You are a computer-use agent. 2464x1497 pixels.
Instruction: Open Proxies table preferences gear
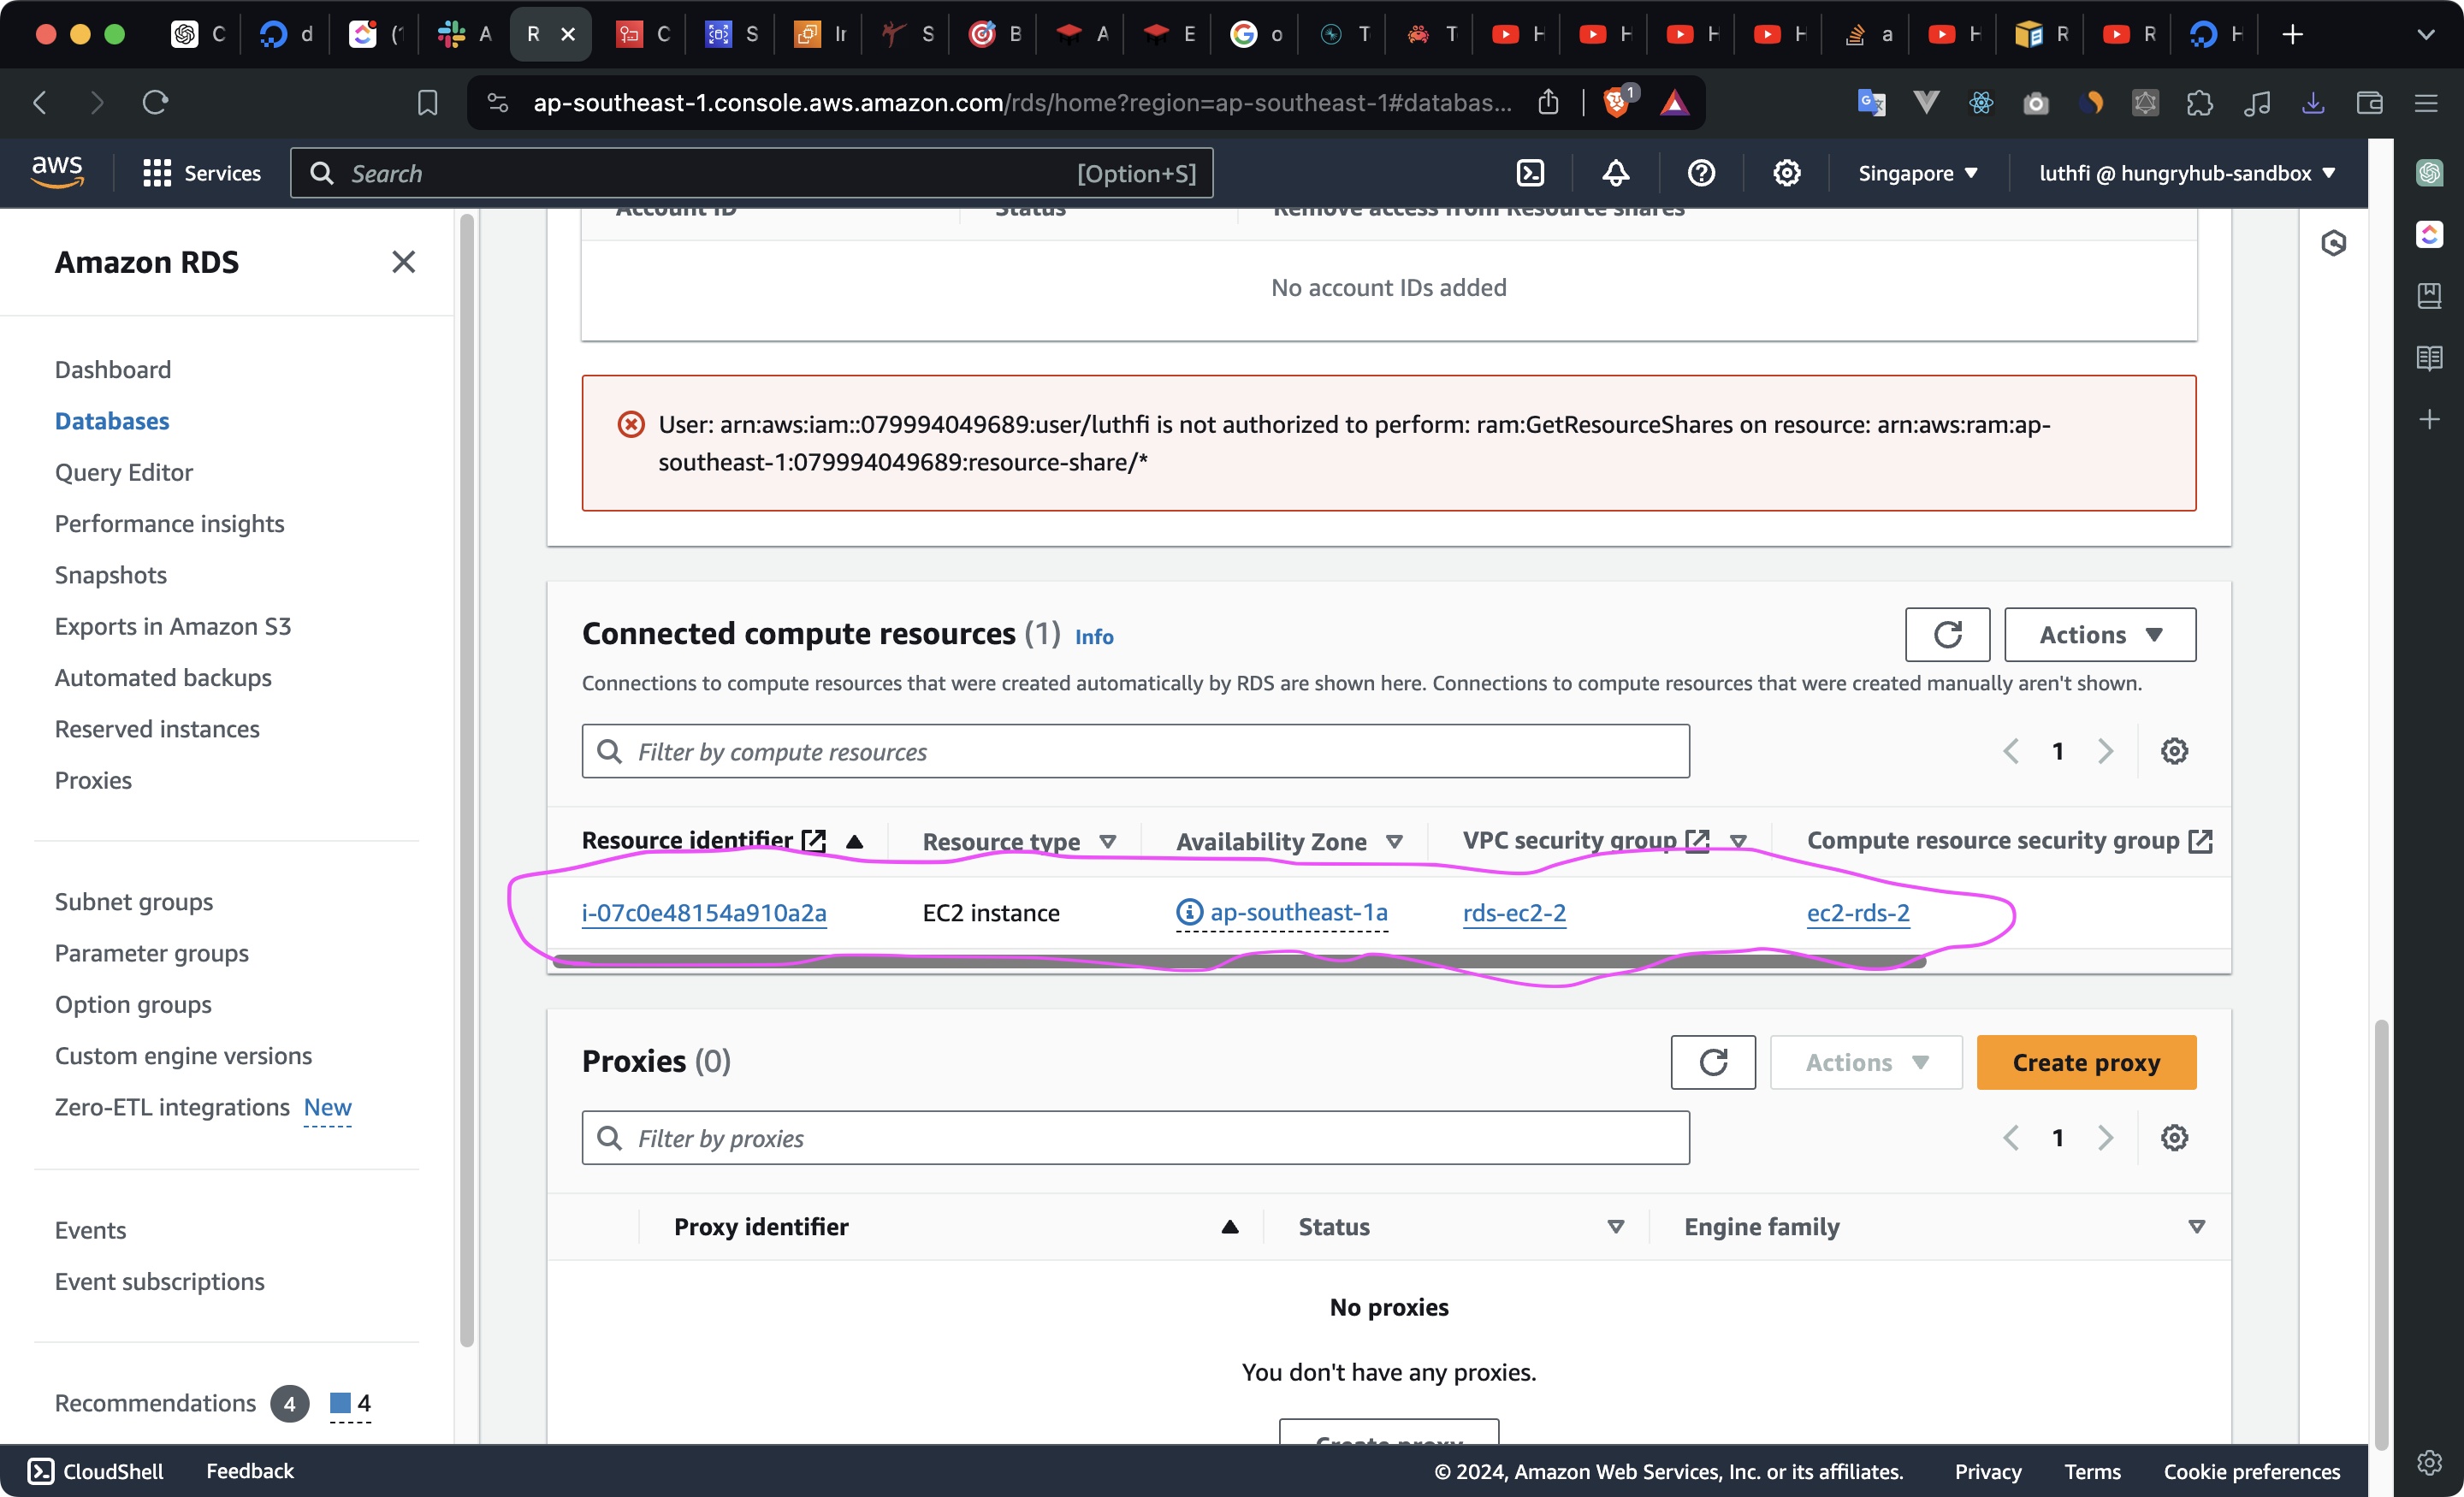click(2173, 1138)
